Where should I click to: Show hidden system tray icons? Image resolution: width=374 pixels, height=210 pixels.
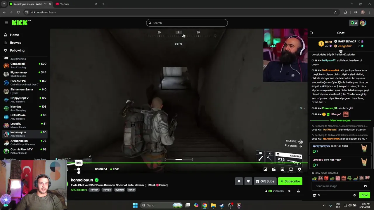324,205
